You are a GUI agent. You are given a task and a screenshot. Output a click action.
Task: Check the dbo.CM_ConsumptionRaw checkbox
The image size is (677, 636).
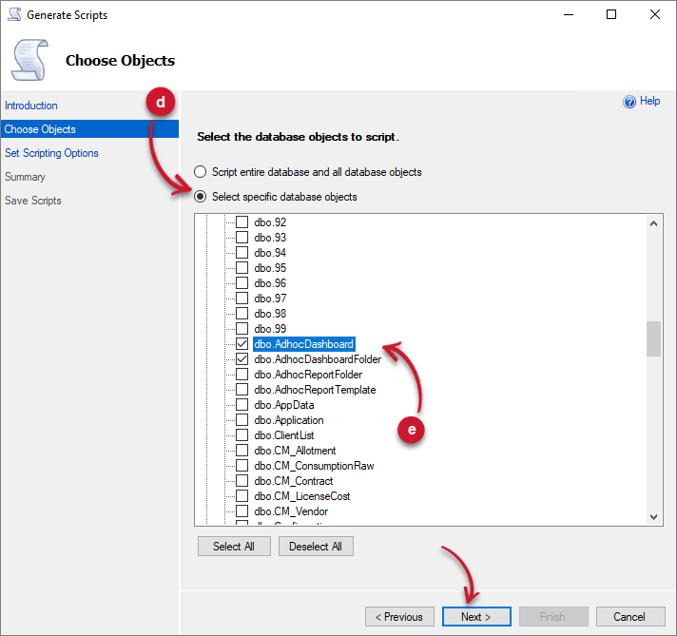242,466
